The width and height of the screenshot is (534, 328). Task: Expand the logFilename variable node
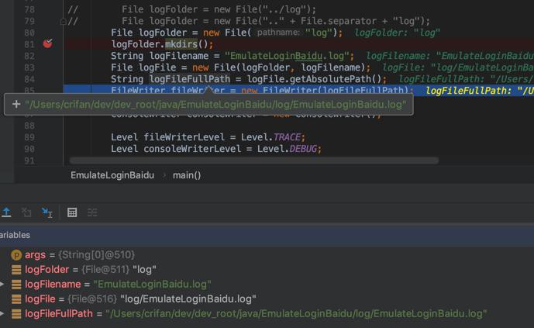[x=2, y=284]
